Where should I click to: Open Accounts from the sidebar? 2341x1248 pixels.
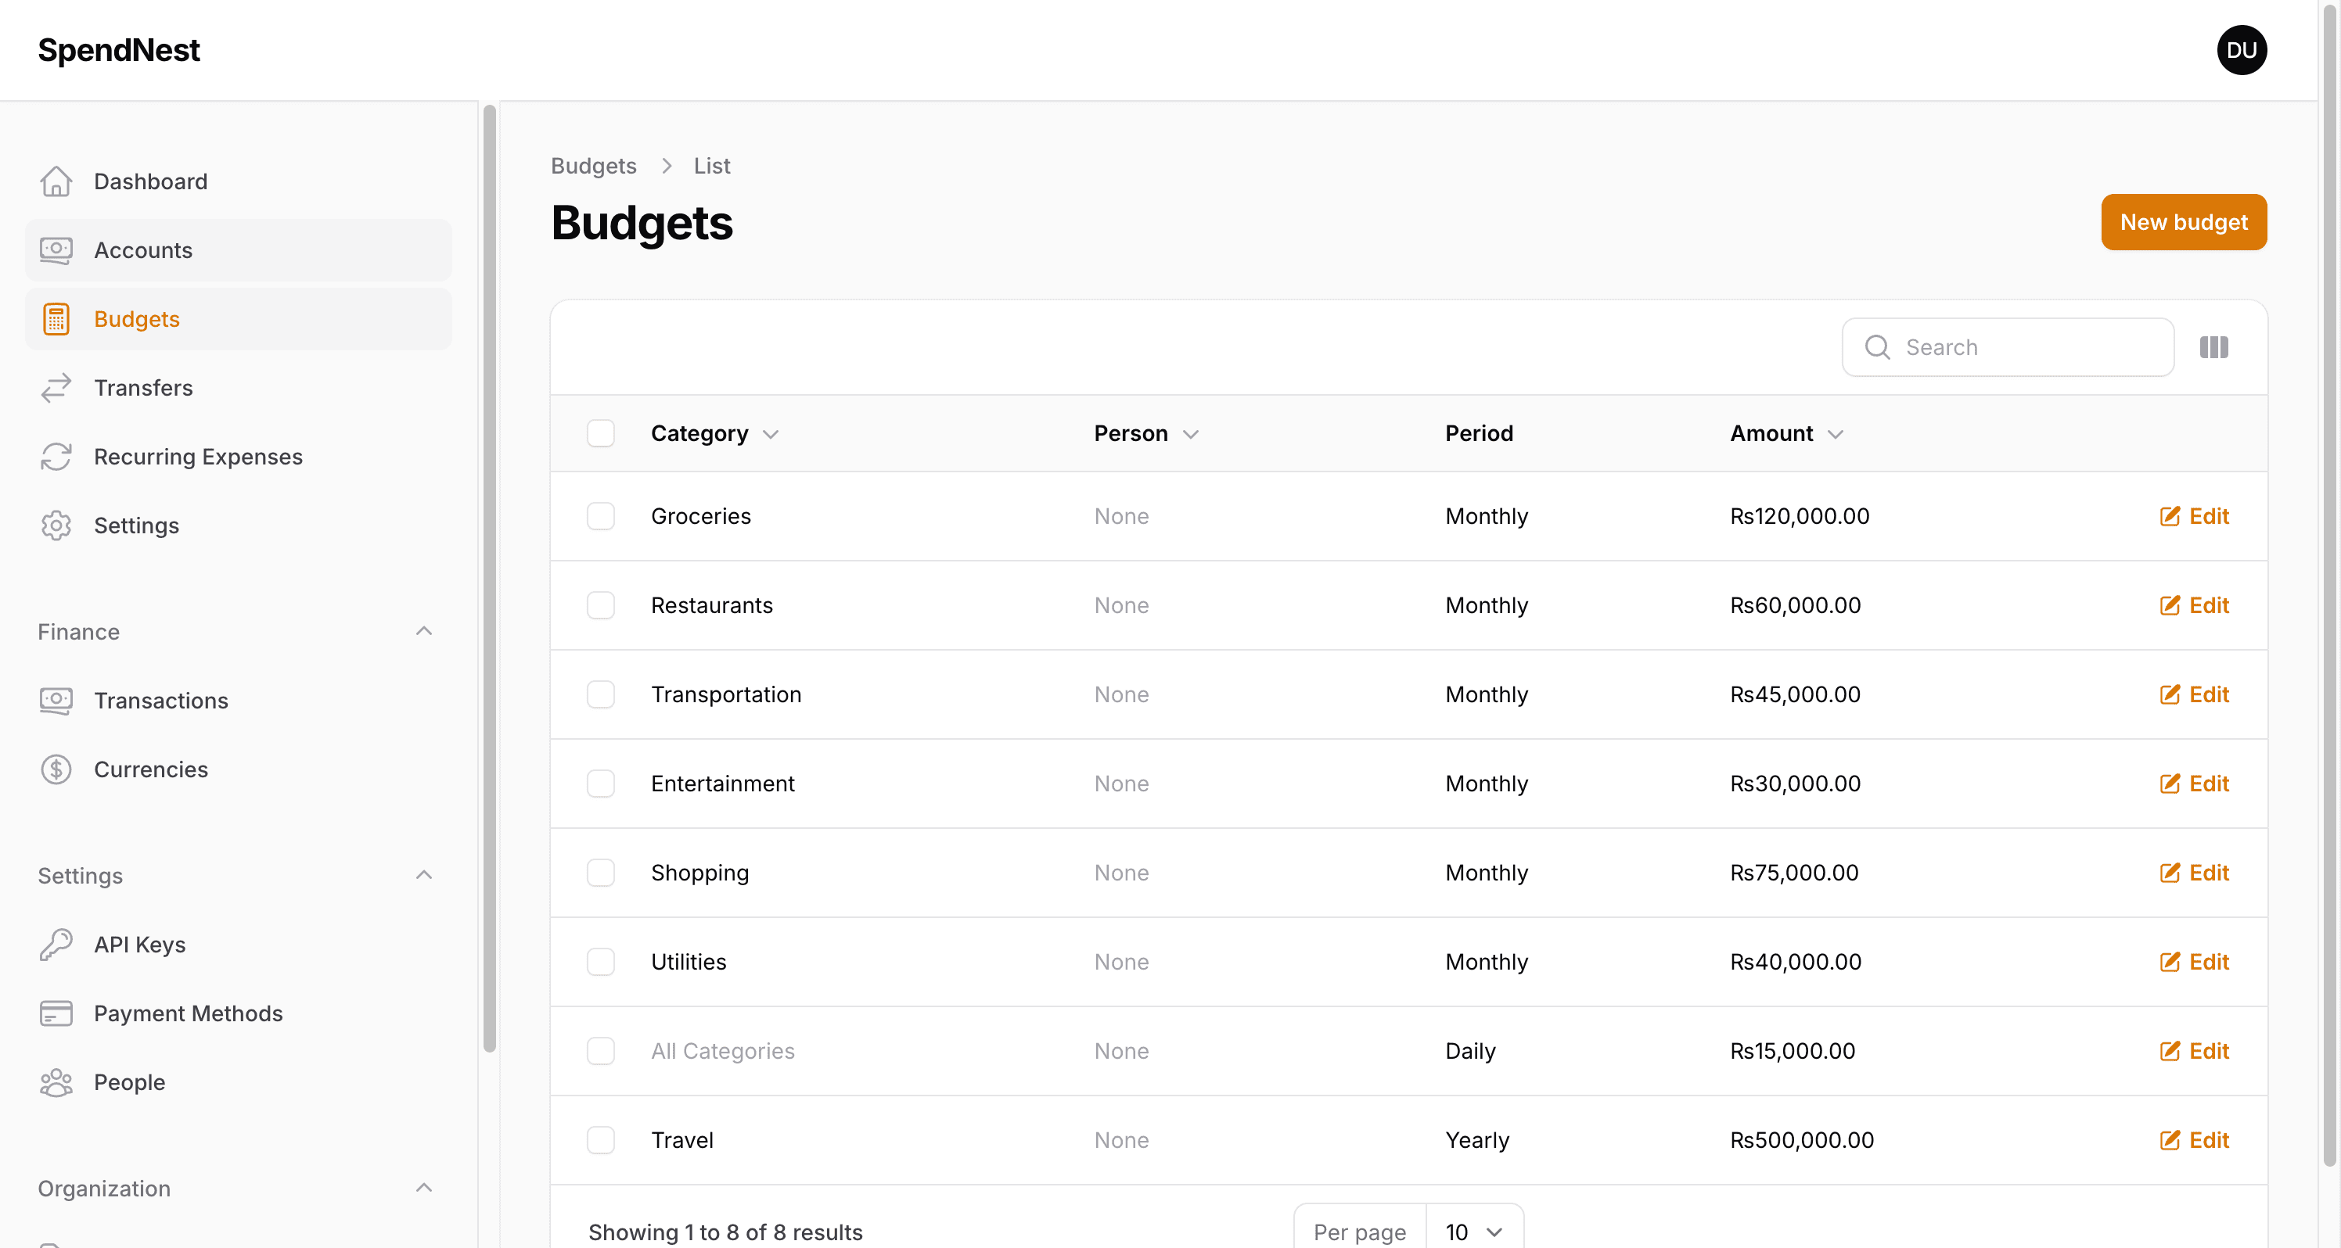pyautogui.click(x=238, y=251)
